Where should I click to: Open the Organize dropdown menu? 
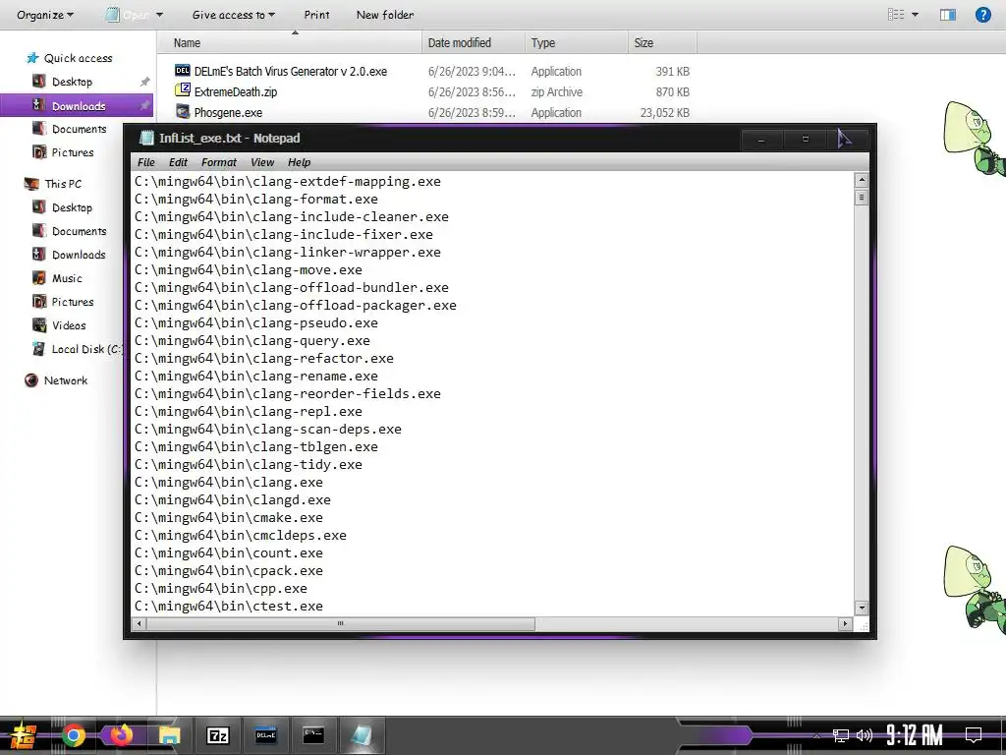(x=45, y=15)
